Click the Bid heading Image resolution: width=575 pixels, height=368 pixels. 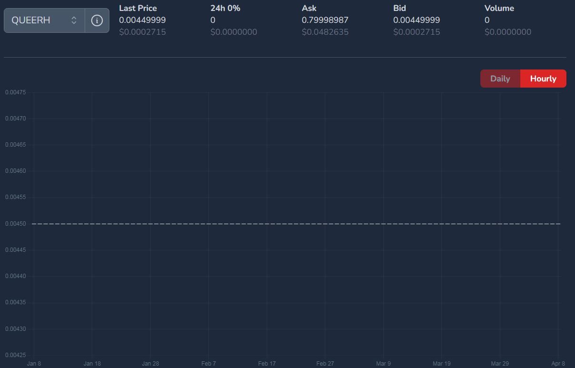(x=400, y=8)
